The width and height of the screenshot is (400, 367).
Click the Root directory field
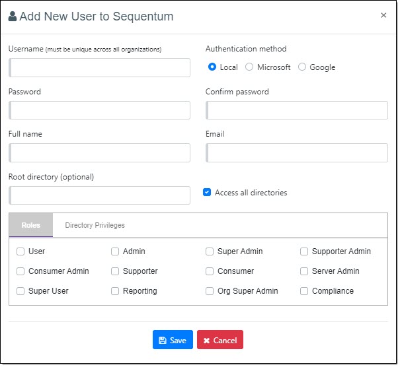coord(100,196)
